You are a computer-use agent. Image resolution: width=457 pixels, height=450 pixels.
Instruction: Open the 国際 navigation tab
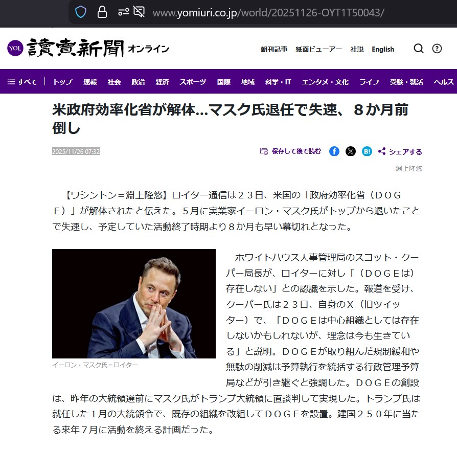pyautogui.click(x=224, y=82)
